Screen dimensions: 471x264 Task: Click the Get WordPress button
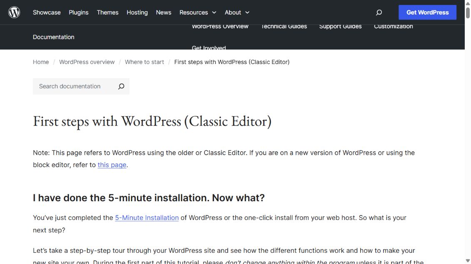(427, 12)
